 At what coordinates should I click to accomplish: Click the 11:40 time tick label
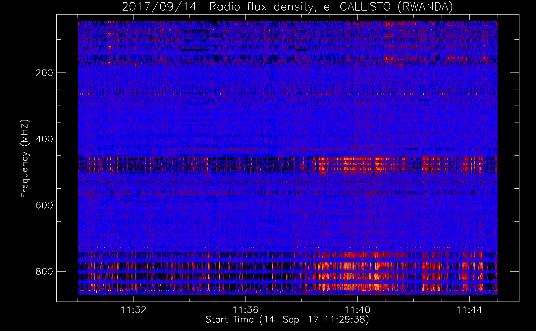point(357,310)
